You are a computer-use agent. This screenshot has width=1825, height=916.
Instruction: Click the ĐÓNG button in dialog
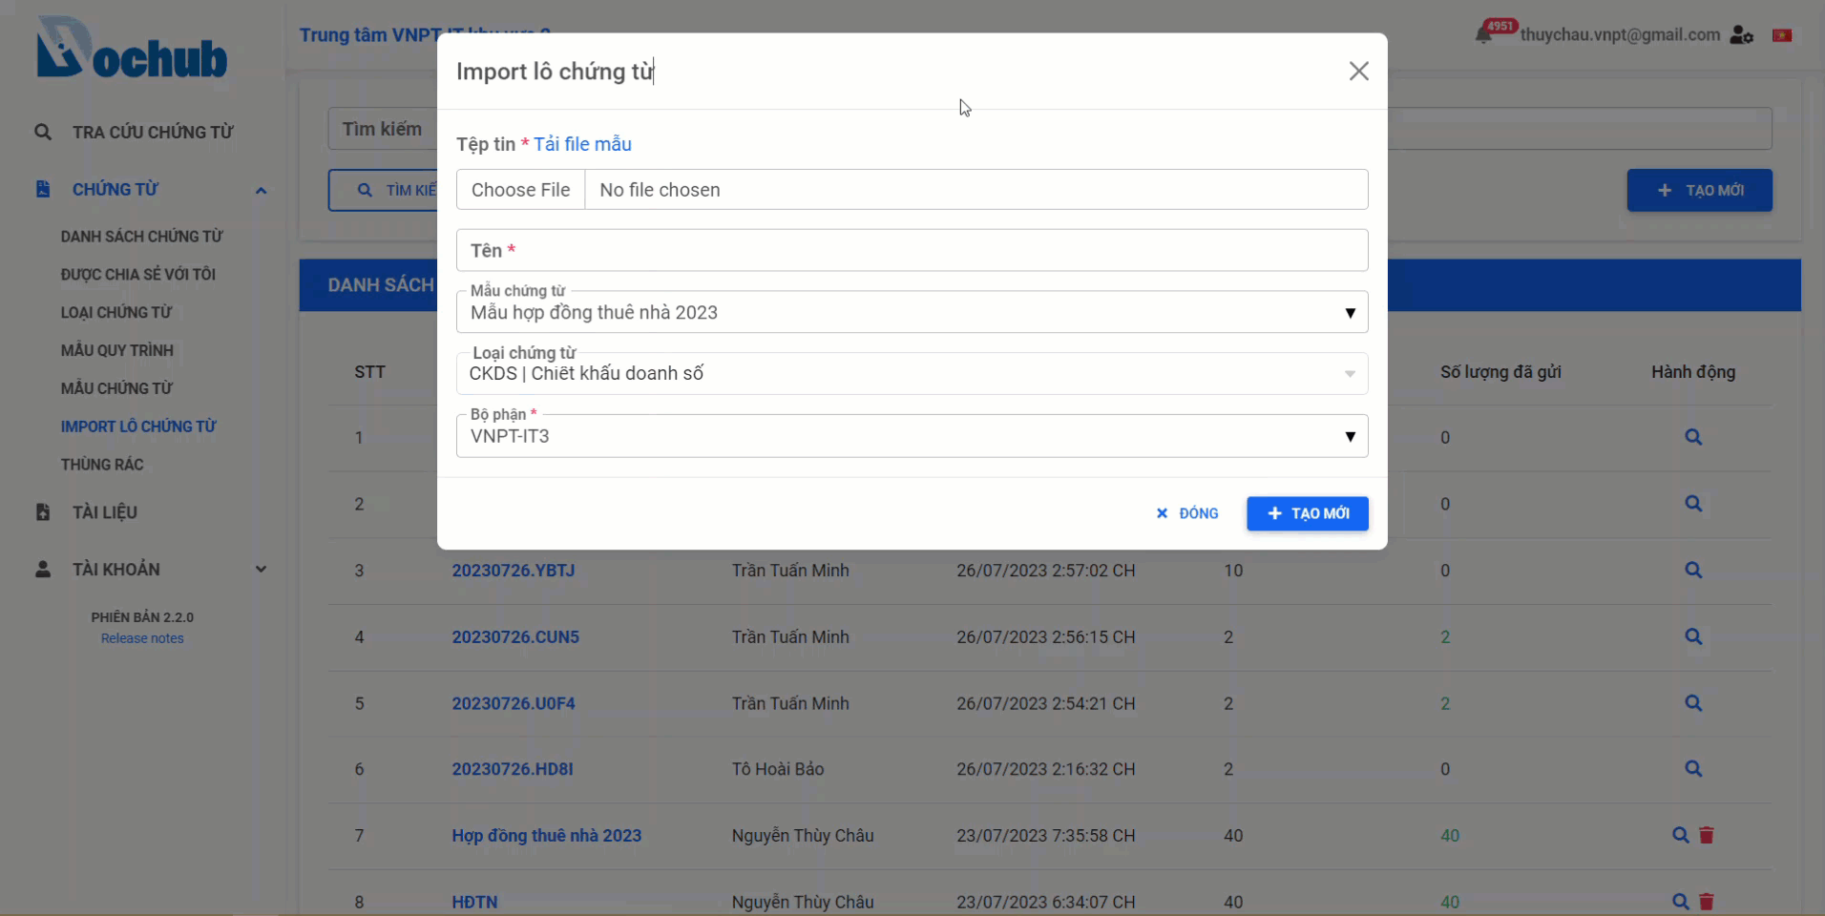(1187, 513)
